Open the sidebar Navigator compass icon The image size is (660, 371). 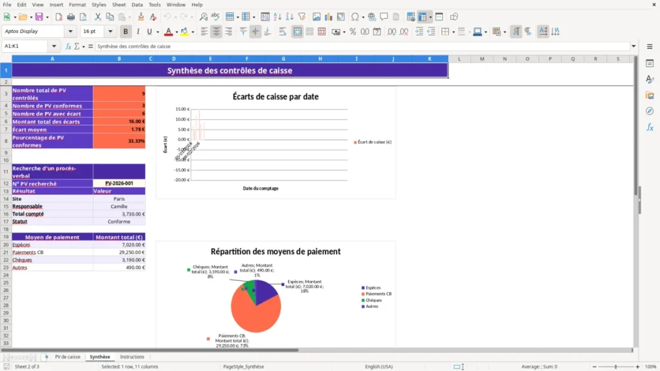pyautogui.click(x=650, y=111)
